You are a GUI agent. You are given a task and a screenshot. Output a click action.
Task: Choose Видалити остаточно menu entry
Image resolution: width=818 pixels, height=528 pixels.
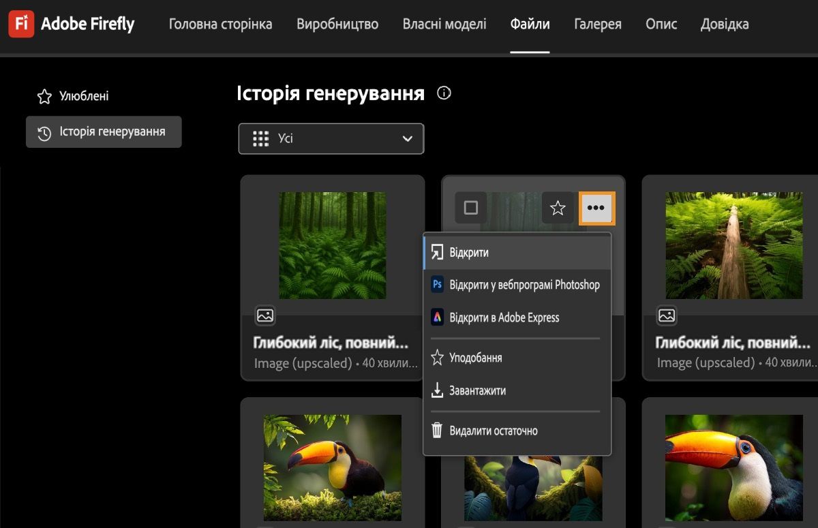(517, 431)
